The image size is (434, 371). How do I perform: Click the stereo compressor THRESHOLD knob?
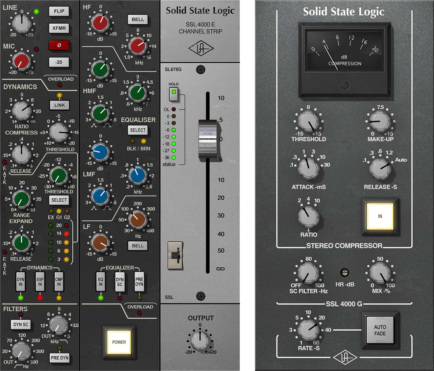pos(309,122)
